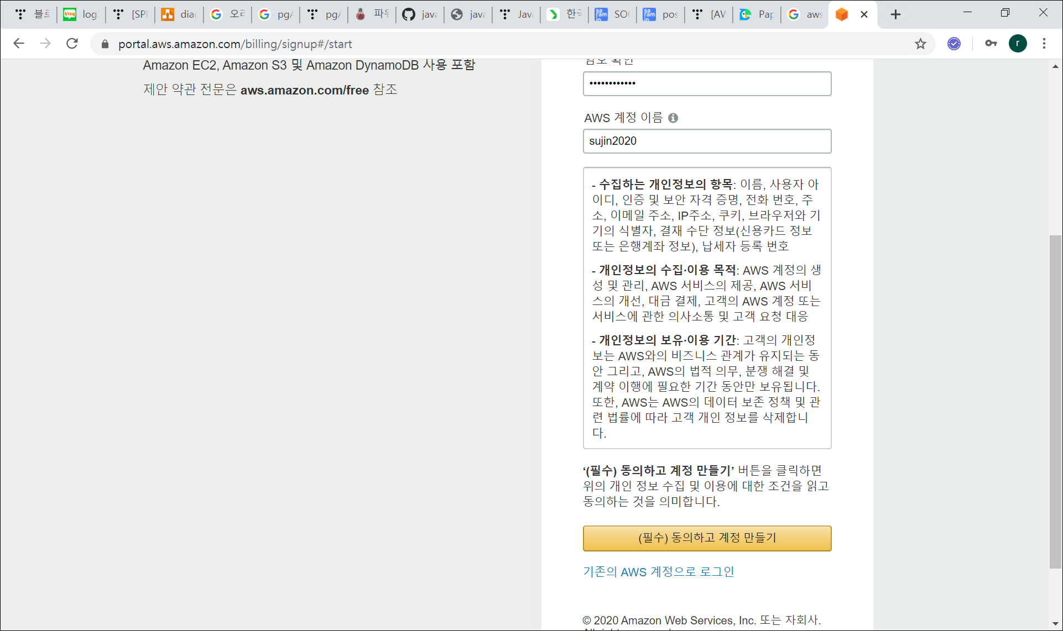The height and width of the screenshot is (631, 1063).
Task: Bookmark this page with star icon
Action: tap(920, 44)
